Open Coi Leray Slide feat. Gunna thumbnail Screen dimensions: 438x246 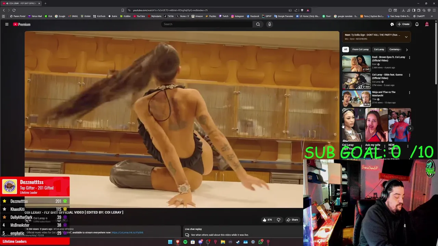pos(356,81)
